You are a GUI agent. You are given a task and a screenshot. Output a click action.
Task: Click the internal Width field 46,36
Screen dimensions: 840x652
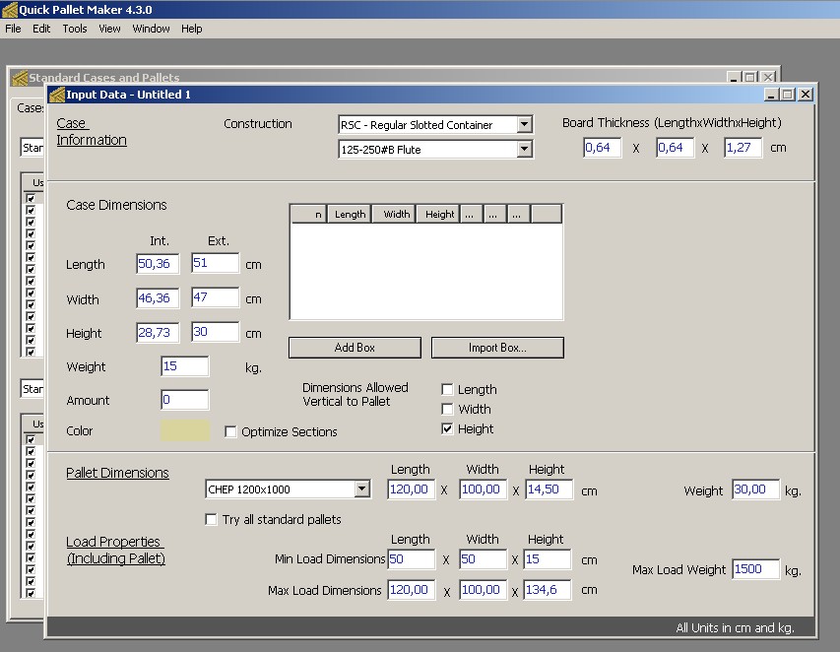158,297
